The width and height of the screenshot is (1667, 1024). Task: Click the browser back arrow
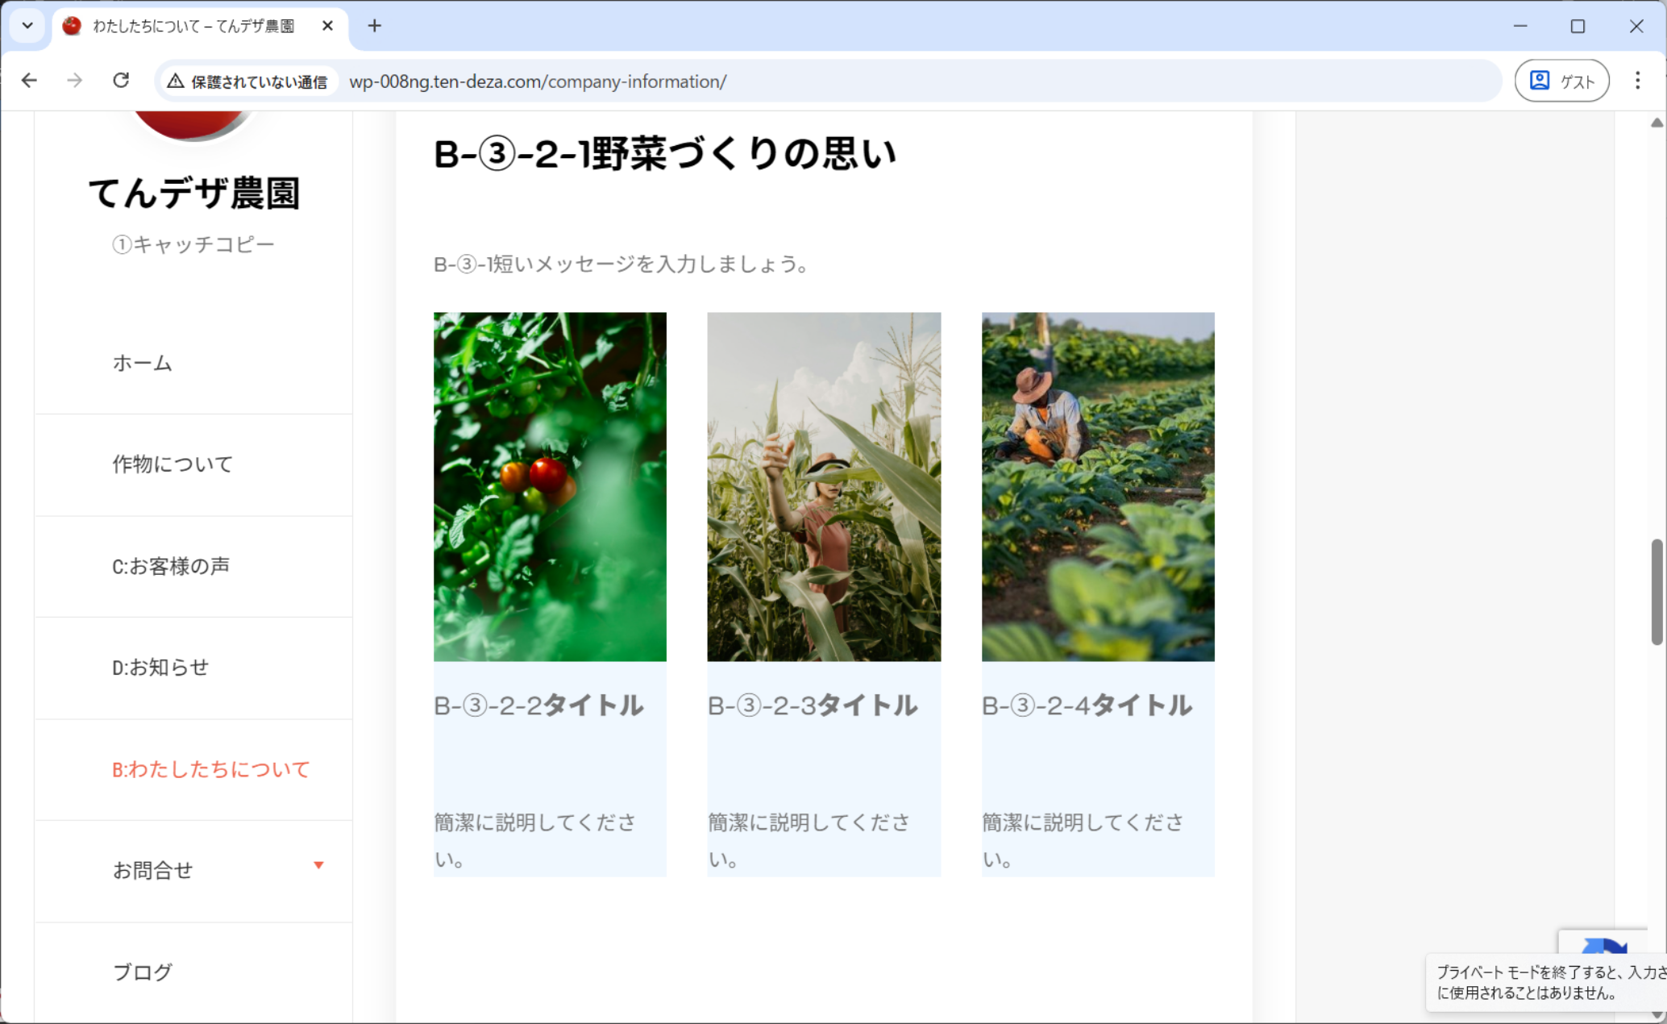click(29, 81)
